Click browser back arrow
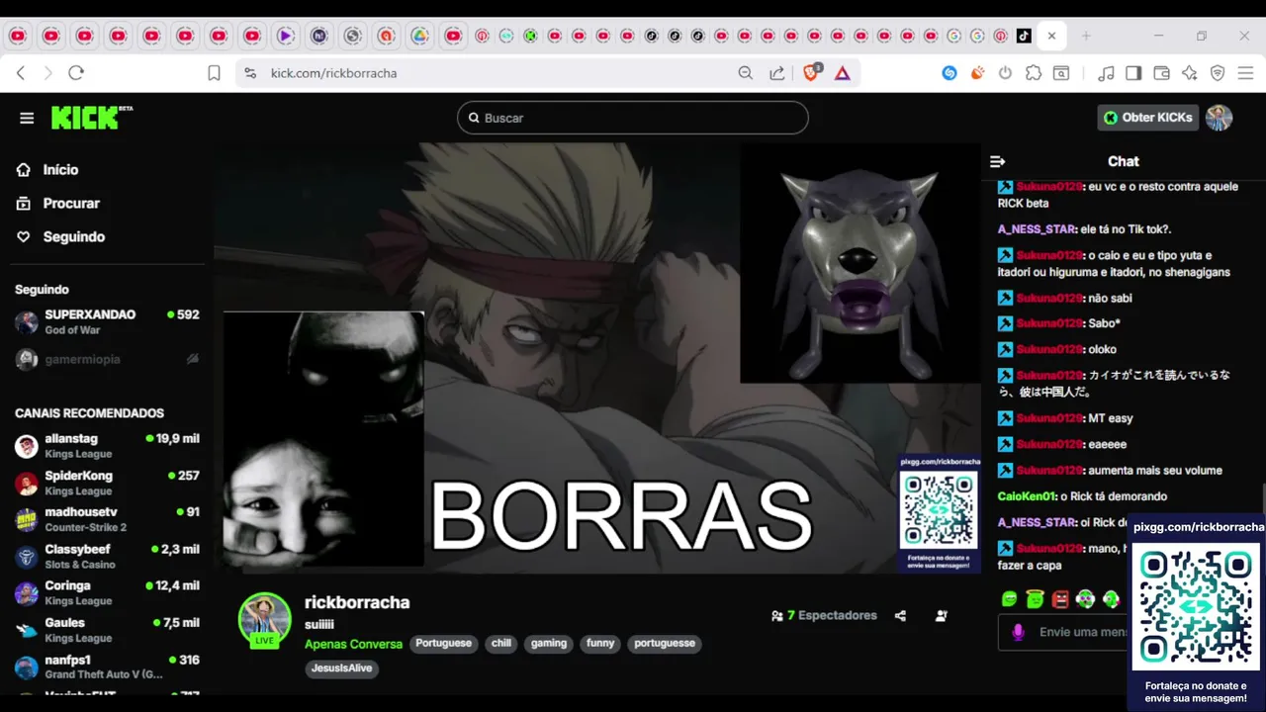This screenshot has width=1266, height=712. pyautogui.click(x=21, y=73)
